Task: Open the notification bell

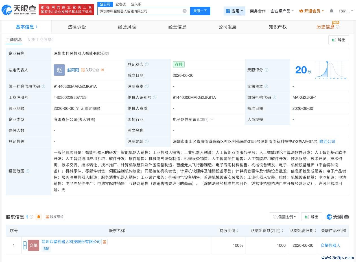Action: point(331,11)
